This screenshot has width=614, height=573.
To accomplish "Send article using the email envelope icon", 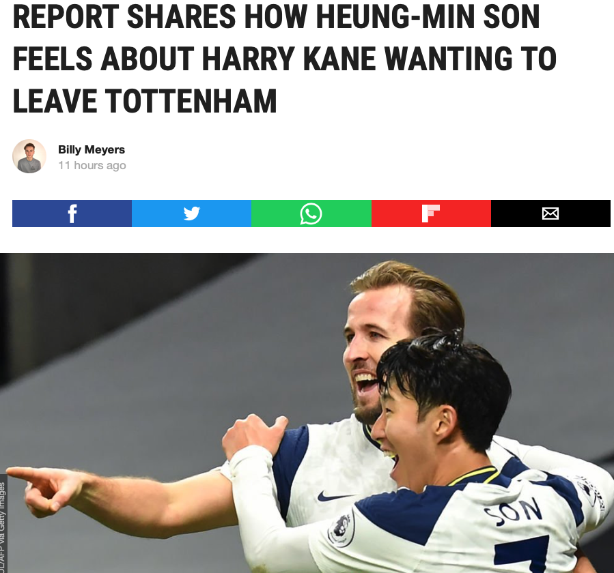I will (550, 214).
